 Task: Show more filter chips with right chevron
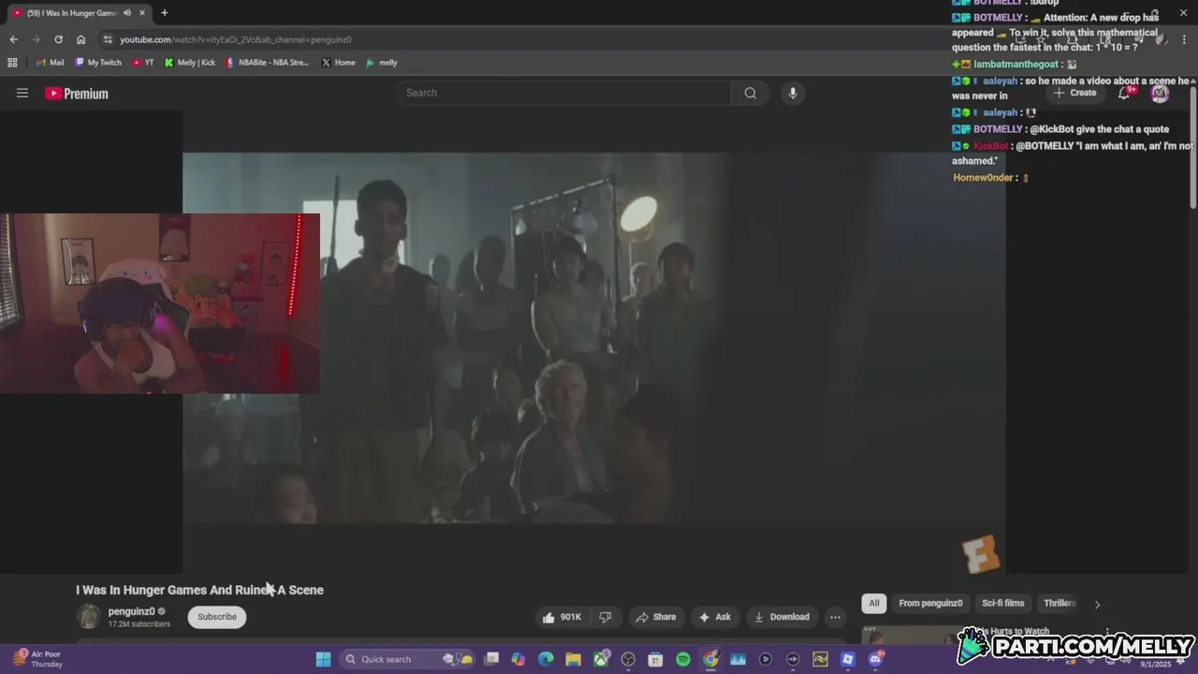click(x=1097, y=604)
